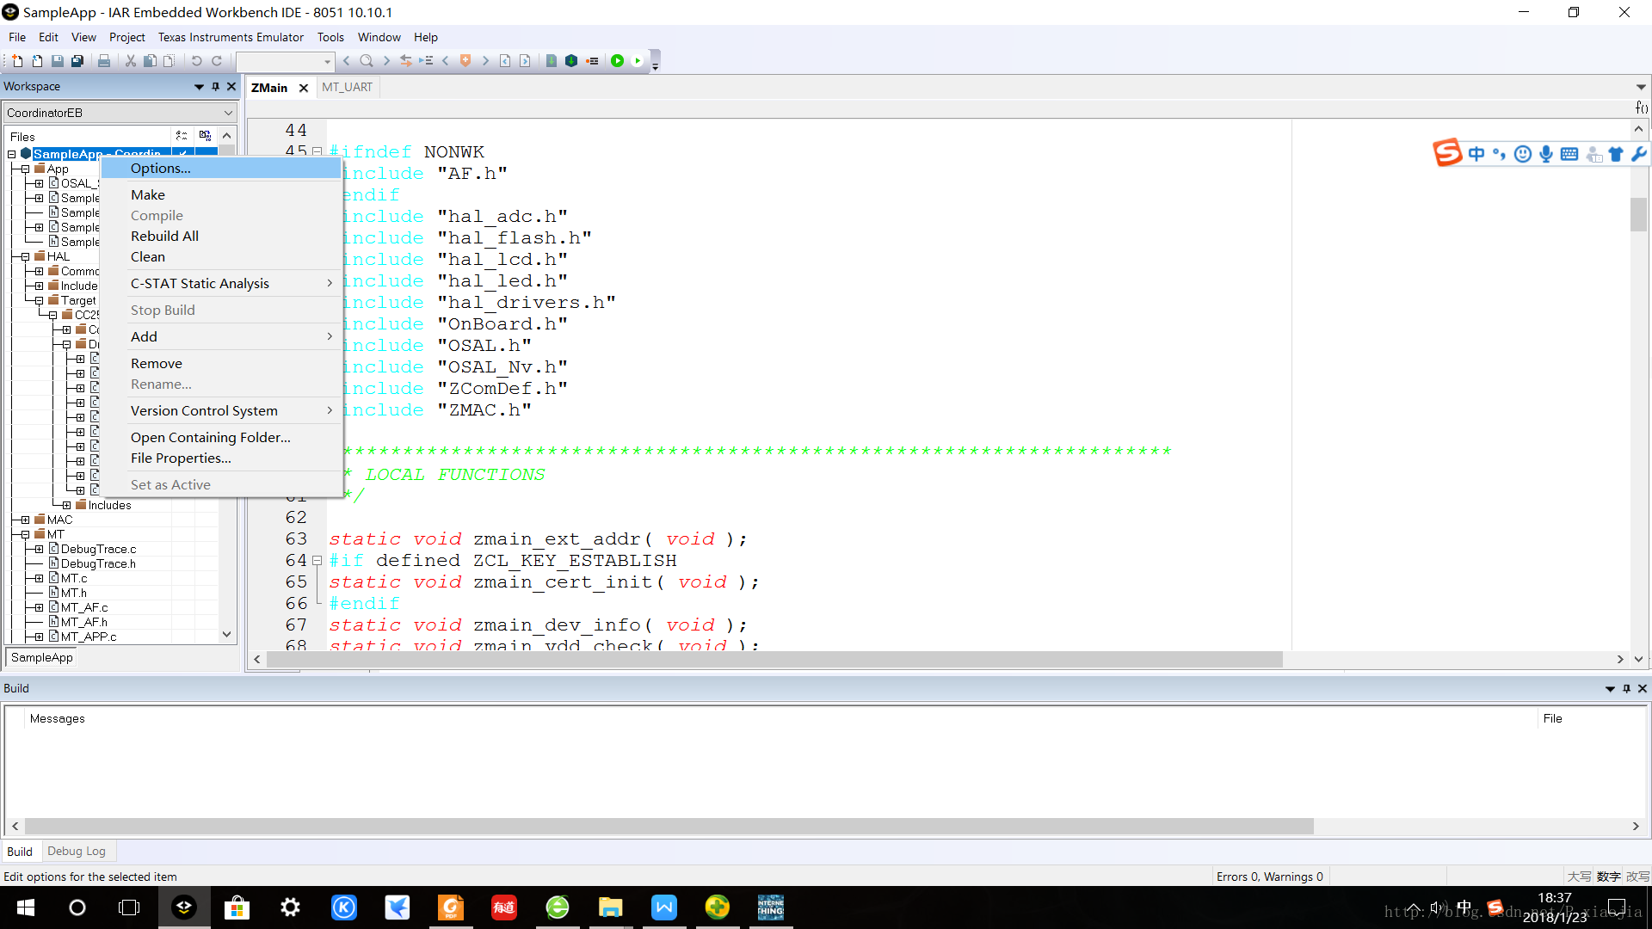
Task: Click the Find magnifier toolbar icon
Action: (x=367, y=61)
